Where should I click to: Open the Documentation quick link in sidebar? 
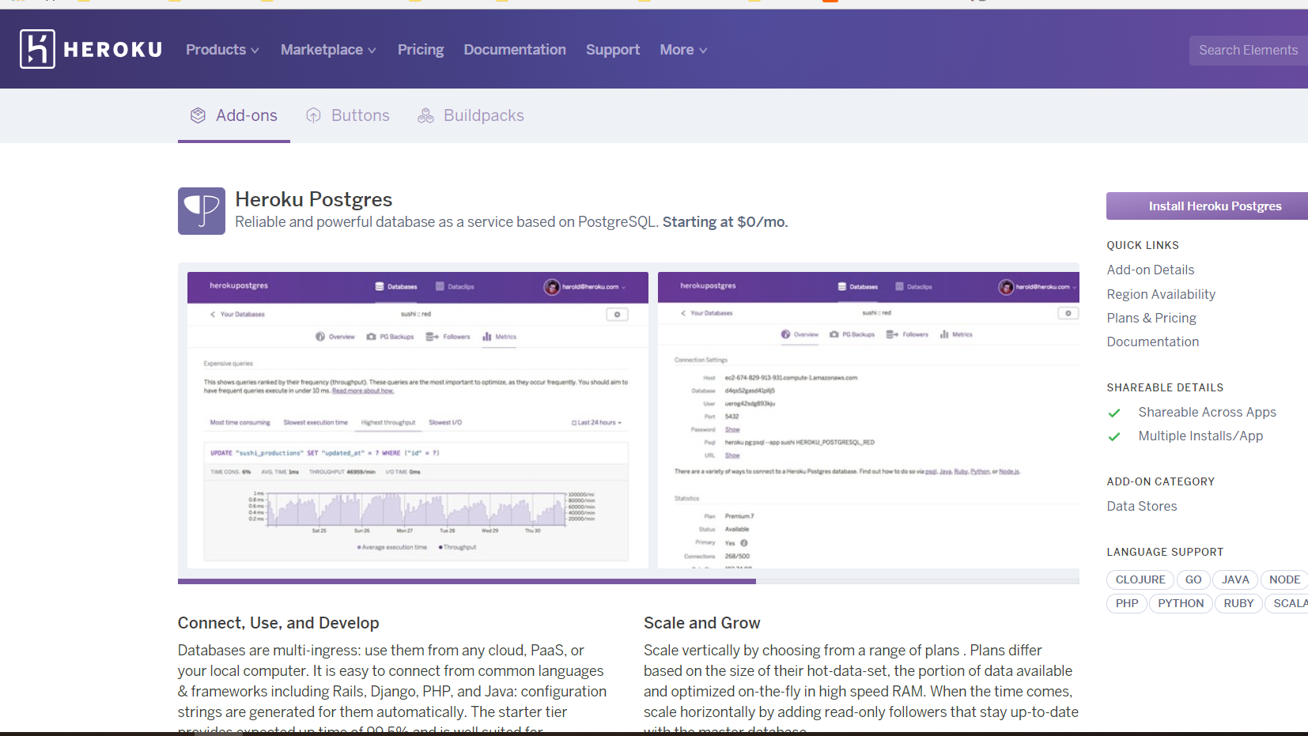pyautogui.click(x=1153, y=342)
